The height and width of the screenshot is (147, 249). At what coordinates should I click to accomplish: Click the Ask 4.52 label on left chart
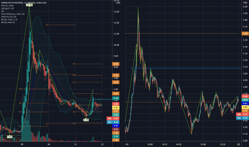point(113,118)
